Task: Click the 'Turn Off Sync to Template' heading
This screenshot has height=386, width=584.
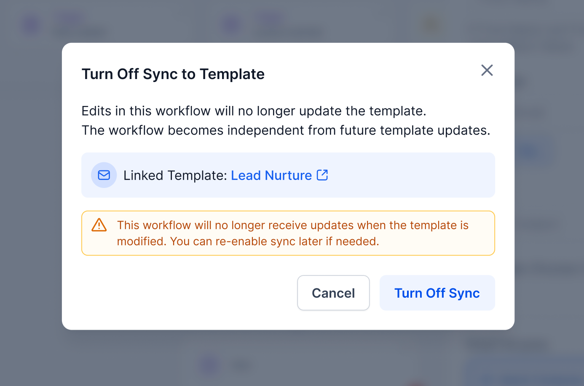Action: (x=173, y=74)
